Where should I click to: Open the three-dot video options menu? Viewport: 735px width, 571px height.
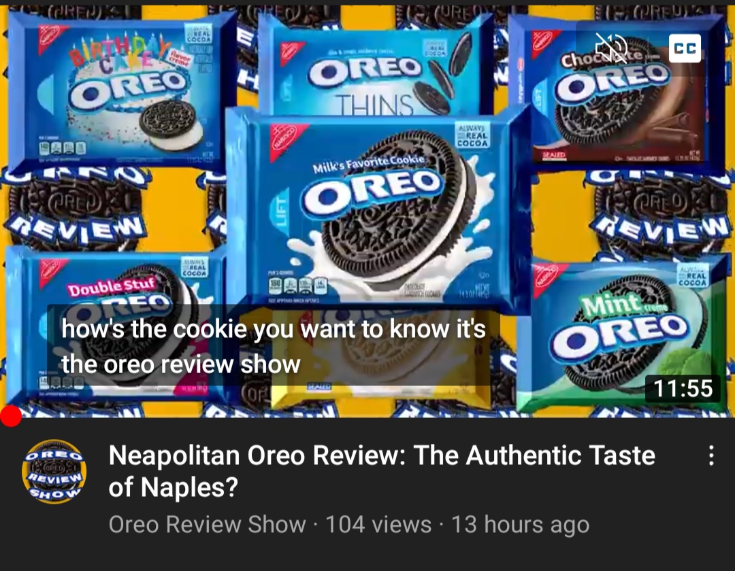(x=711, y=455)
